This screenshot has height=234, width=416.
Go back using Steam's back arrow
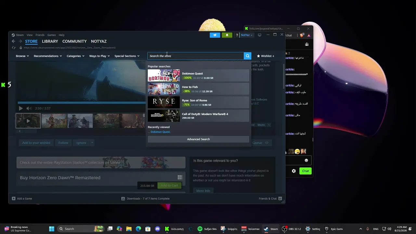(13, 41)
